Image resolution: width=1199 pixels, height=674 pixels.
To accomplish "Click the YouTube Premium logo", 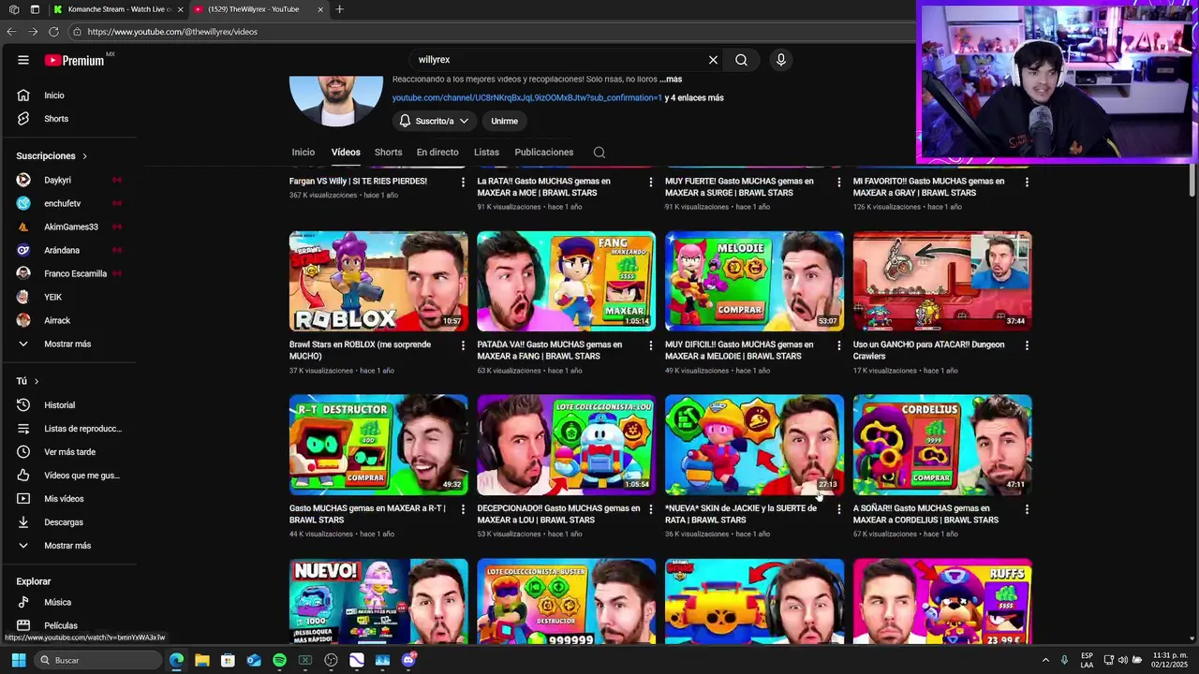I will pyautogui.click(x=75, y=60).
